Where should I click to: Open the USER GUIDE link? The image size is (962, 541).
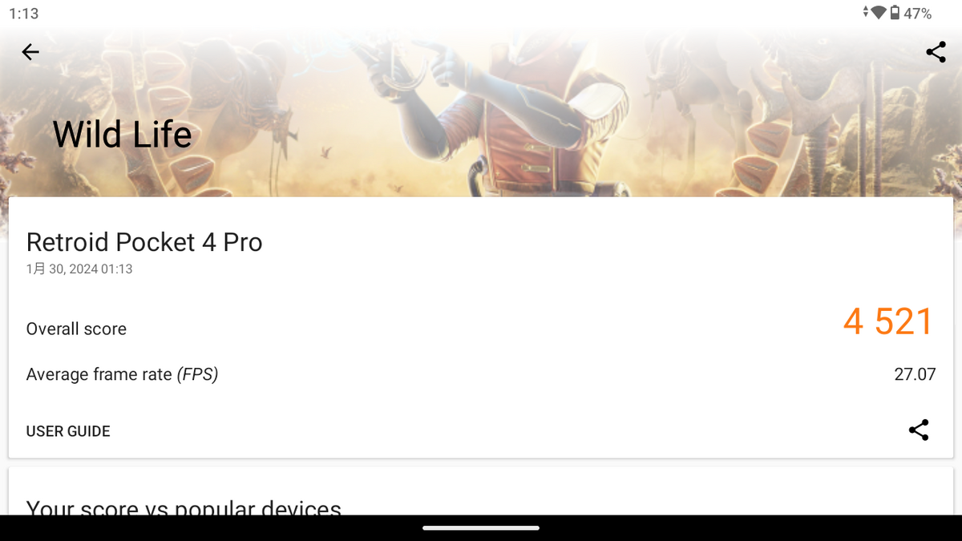68,431
